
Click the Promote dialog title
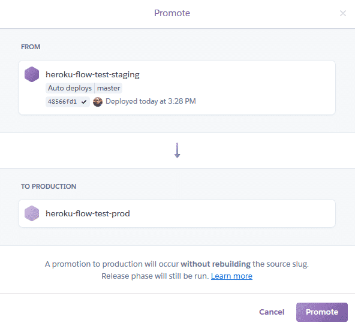tap(172, 13)
